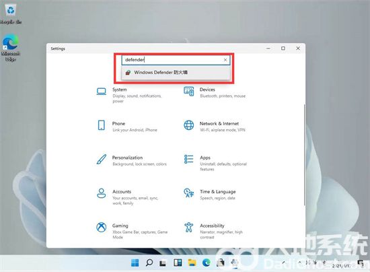Click the Gaming Xbox icon

tap(102, 227)
